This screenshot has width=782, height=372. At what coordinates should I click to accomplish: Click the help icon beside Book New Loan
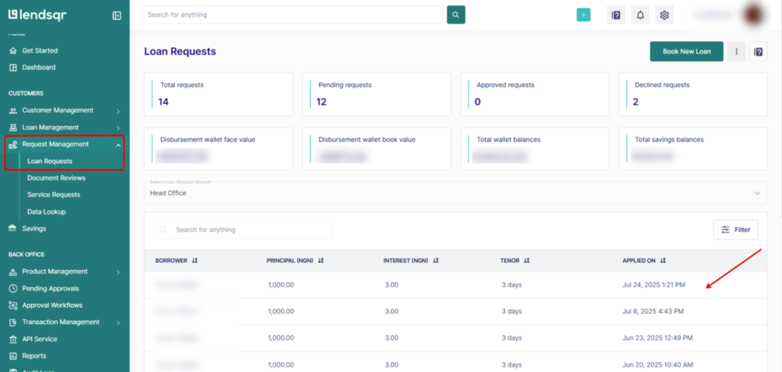758,51
